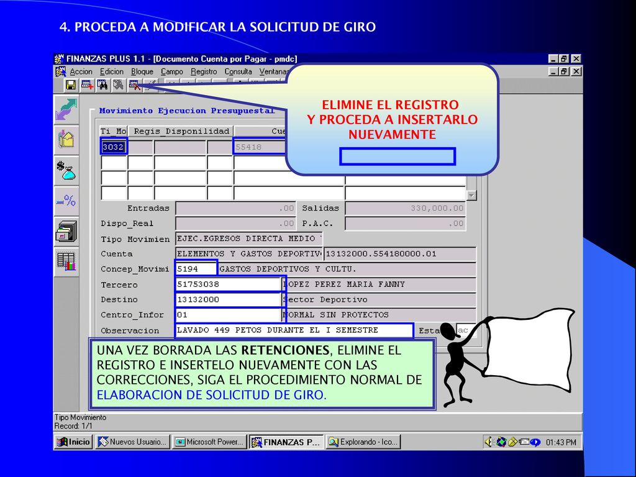
Task: Click the account code 13132000.554180000.01 field
Action: point(399,254)
